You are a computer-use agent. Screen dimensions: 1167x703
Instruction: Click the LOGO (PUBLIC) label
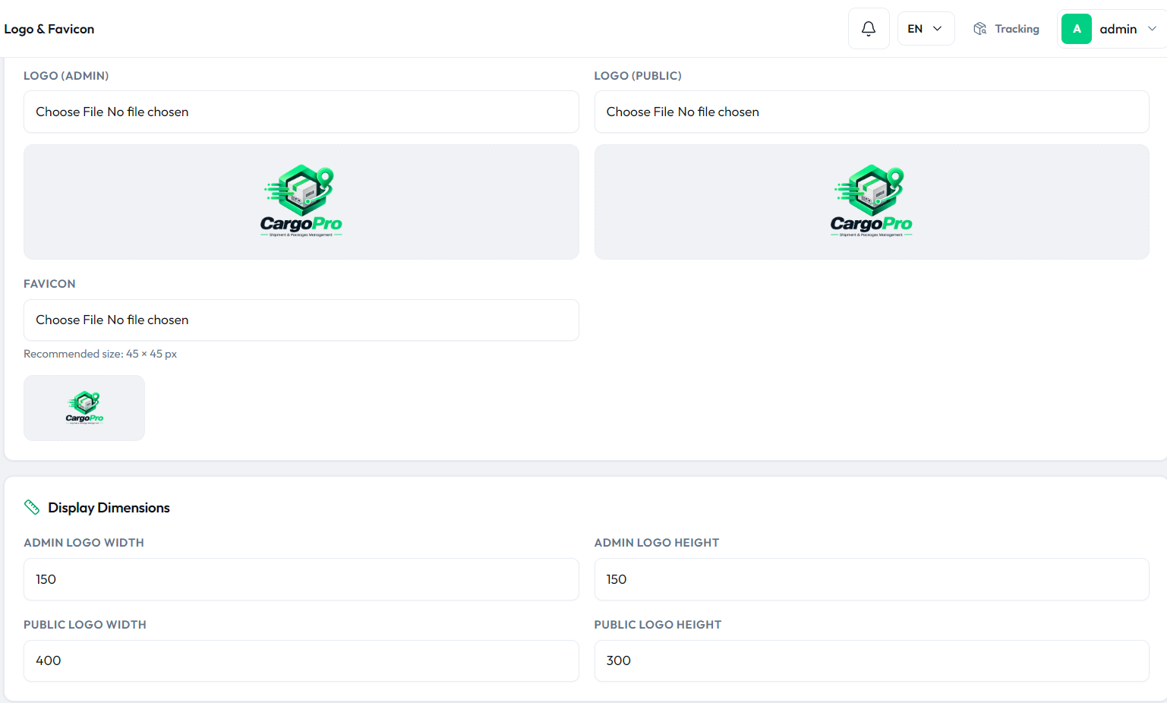[638, 76]
